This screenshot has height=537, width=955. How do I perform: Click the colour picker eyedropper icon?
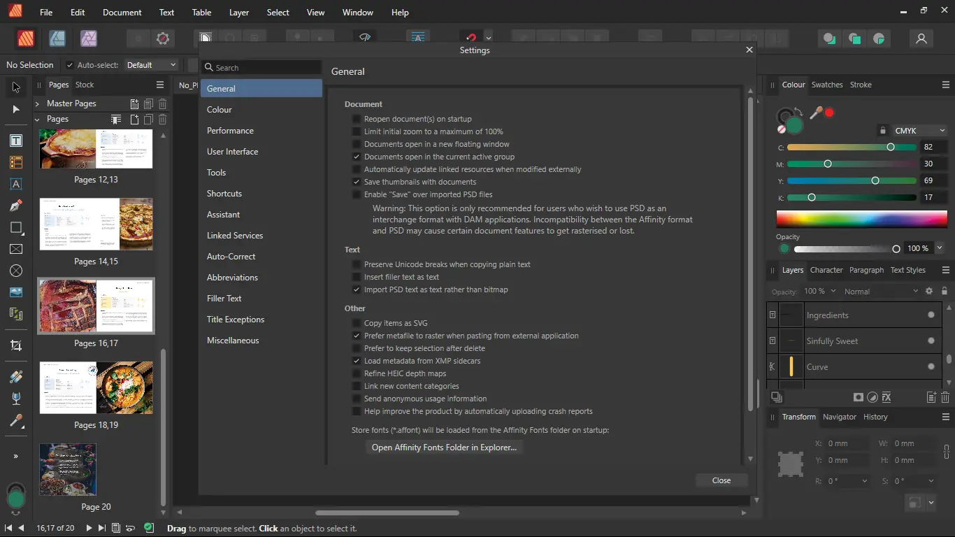815,113
